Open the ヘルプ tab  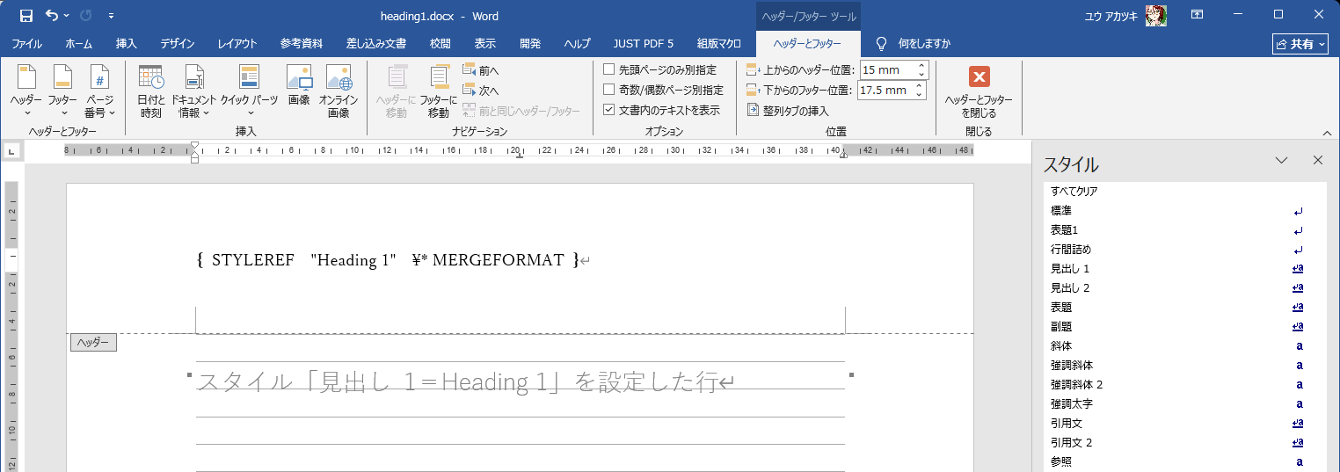[x=577, y=43]
